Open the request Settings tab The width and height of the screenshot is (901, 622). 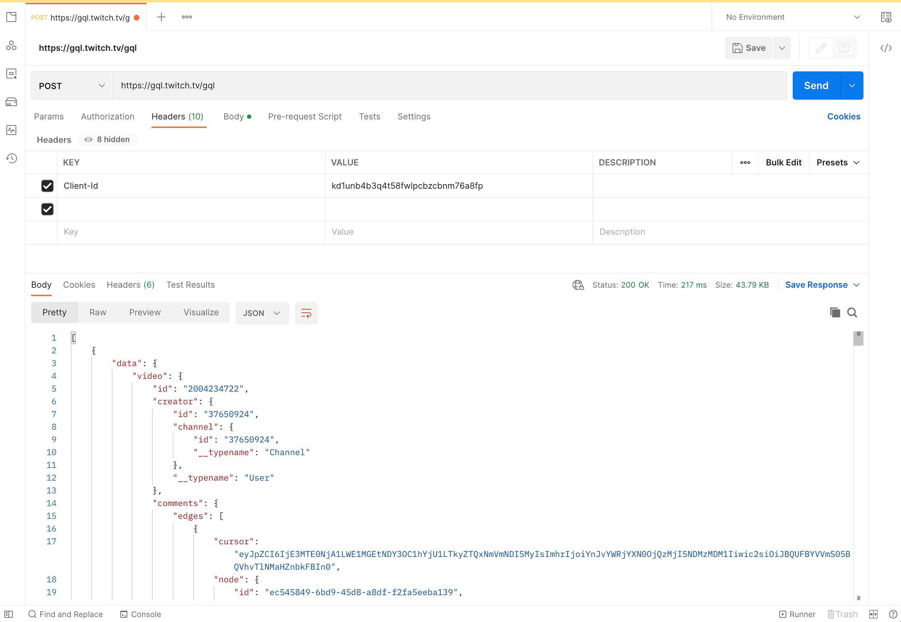[414, 117]
